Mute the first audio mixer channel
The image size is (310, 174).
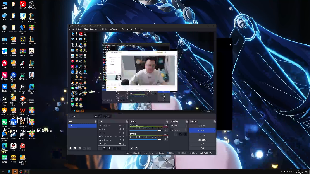tap(162, 130)
